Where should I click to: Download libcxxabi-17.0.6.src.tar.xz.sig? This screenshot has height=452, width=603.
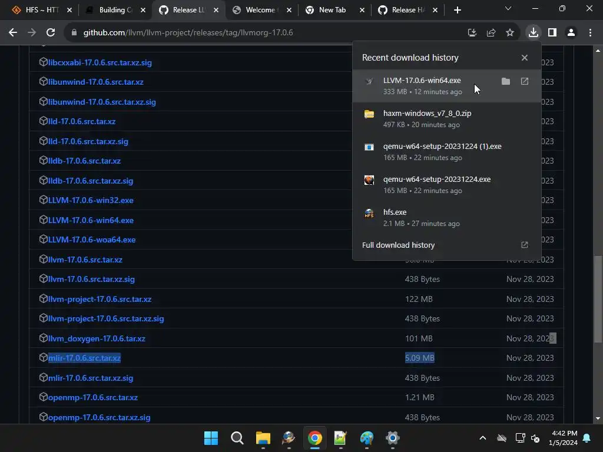click(100, 62)
